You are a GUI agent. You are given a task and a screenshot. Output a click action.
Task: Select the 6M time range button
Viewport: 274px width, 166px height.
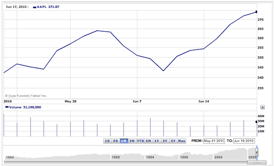(x=148, y=141)
